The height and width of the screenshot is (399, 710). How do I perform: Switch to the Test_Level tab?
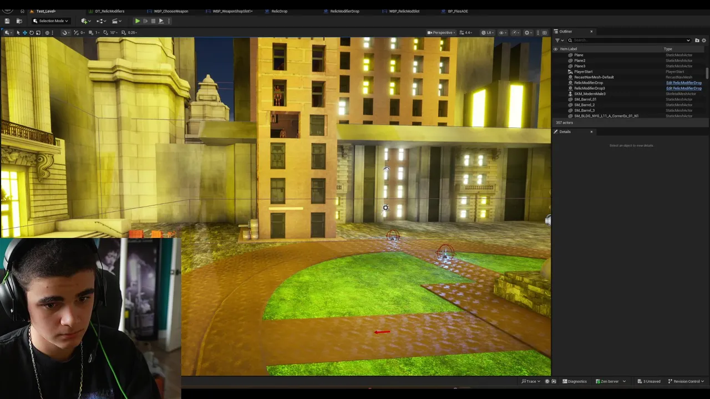pyautogui.click(x=45, y=11)
